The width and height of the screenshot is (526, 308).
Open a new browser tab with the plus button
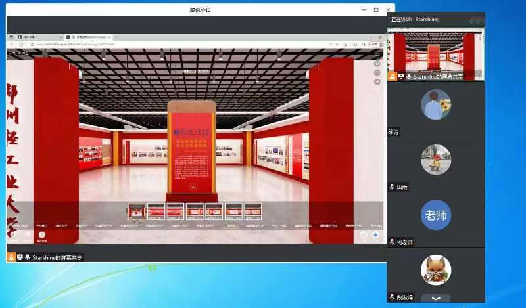coord(116,37)
